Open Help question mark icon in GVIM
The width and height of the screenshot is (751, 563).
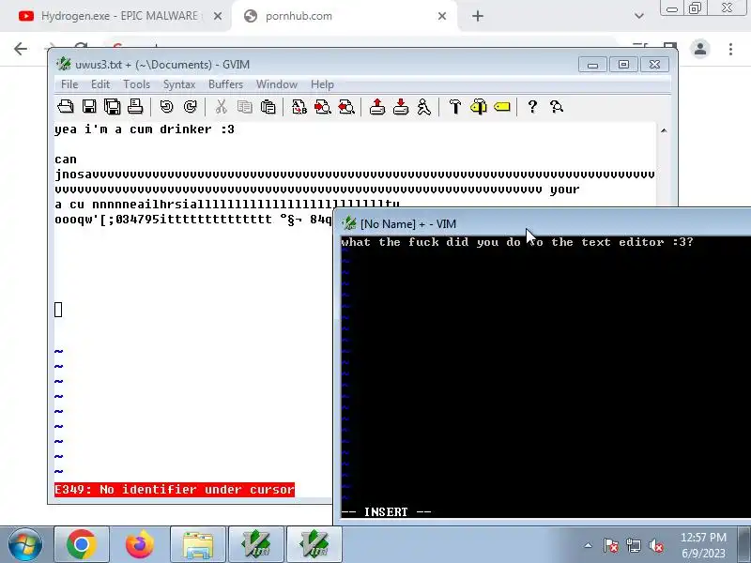[x=532, y=106]
